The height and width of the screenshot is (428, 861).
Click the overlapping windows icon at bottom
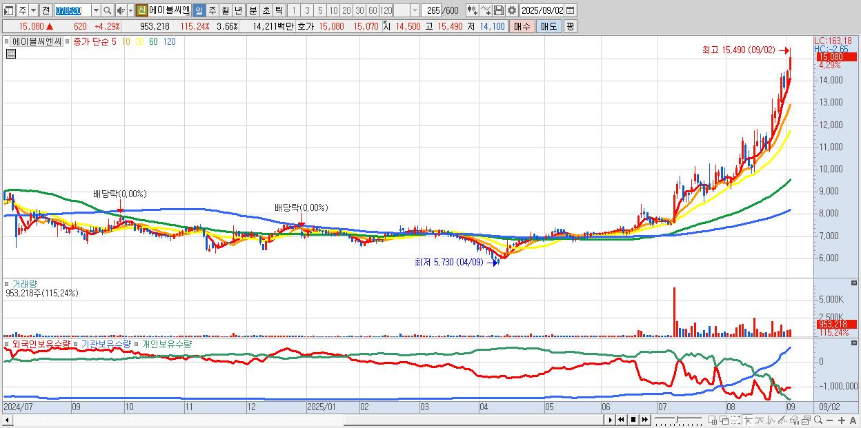coord(724,420)
